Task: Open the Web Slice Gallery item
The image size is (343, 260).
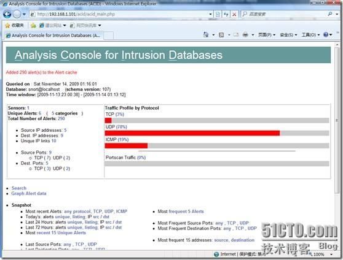Action: coord(85,26)
